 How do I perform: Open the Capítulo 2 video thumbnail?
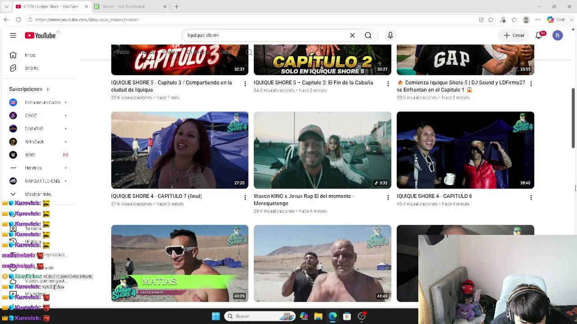pos(322,60)
